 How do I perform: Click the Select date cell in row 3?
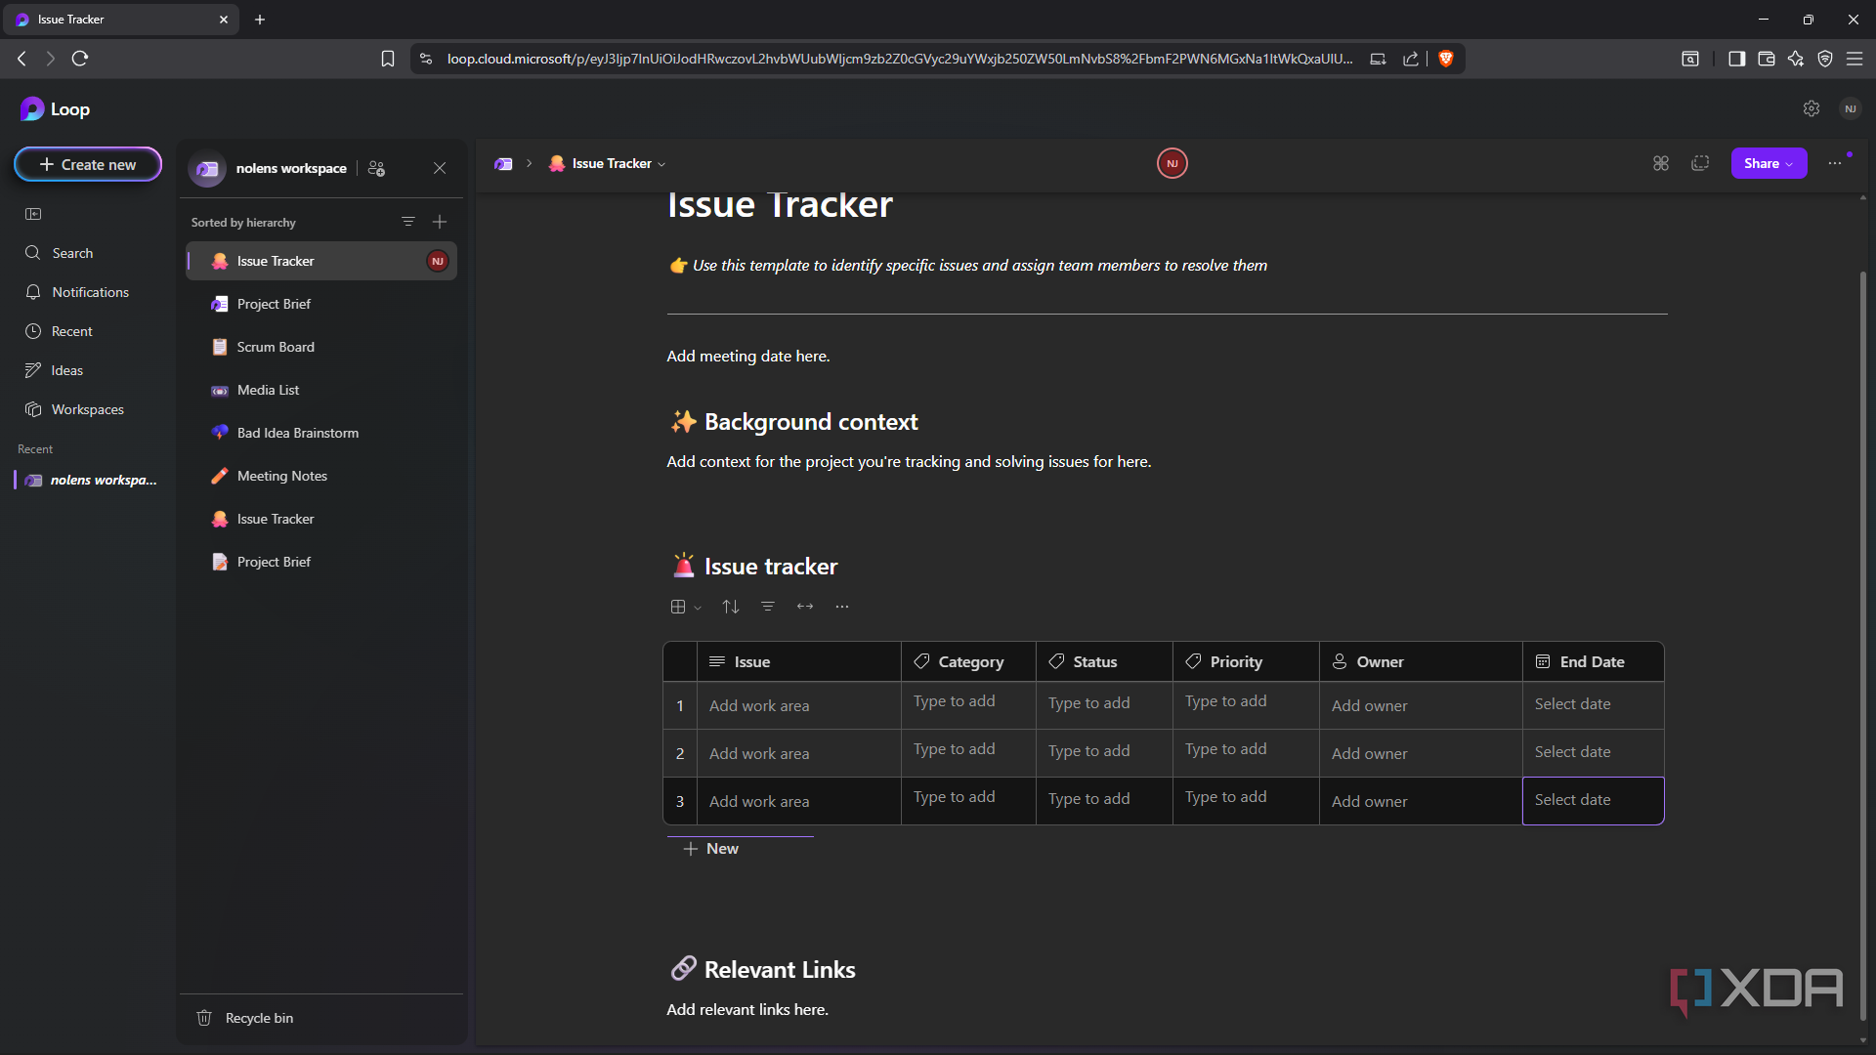coord(1593,800)
